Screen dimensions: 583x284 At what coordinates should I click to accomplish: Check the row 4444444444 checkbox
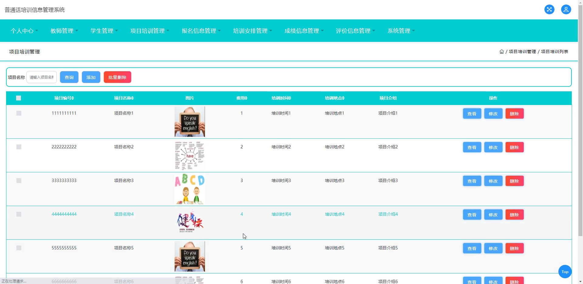19,214
